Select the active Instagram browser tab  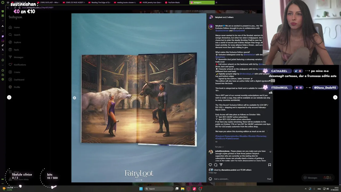coord(202,2)
